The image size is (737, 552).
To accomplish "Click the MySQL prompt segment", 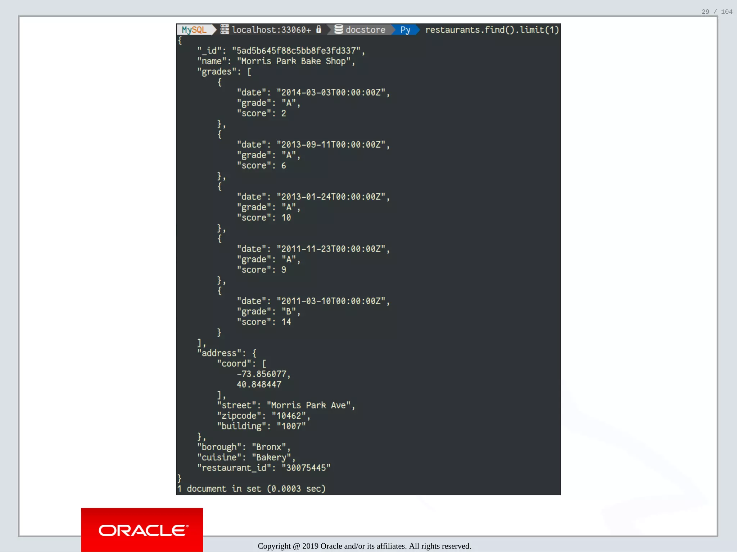I will pyautogui.click(x=194, y=30).
